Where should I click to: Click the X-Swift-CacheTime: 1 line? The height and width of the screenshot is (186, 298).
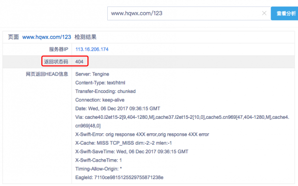98,160
